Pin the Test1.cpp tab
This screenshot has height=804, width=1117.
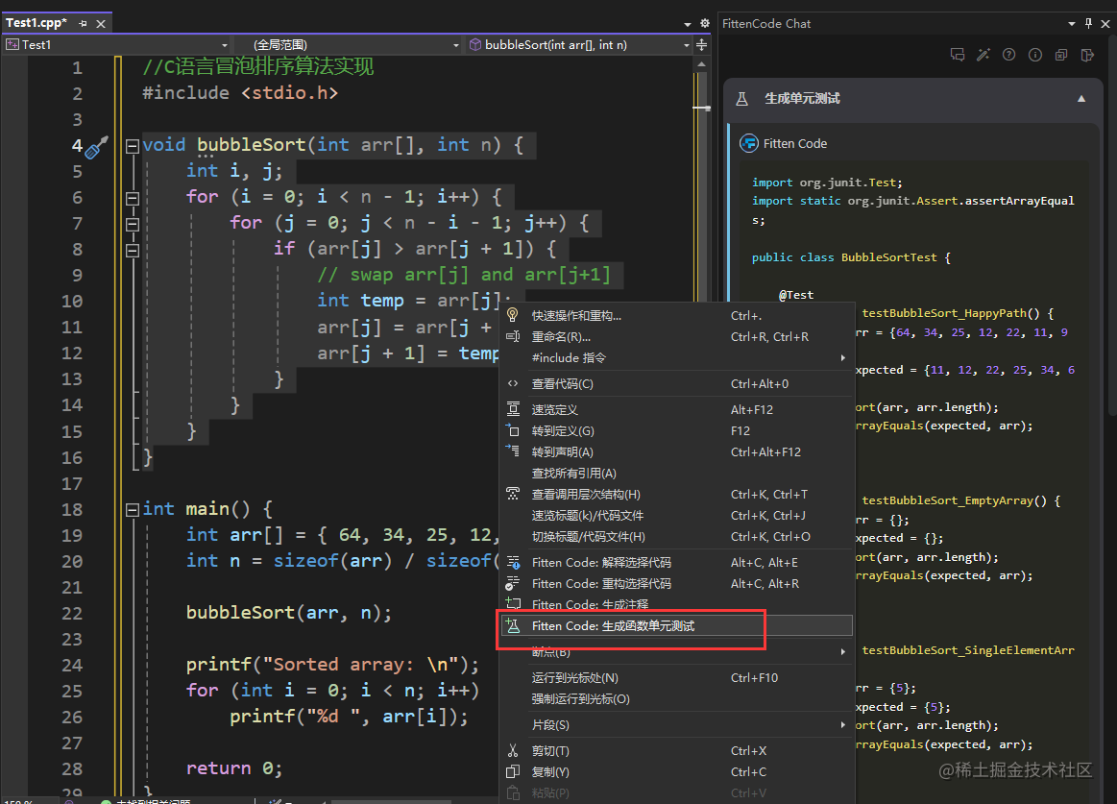84,23
